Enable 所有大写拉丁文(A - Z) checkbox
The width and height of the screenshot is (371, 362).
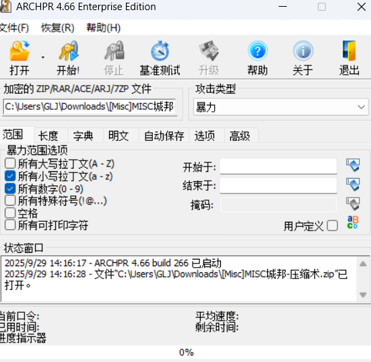(10, 163)
